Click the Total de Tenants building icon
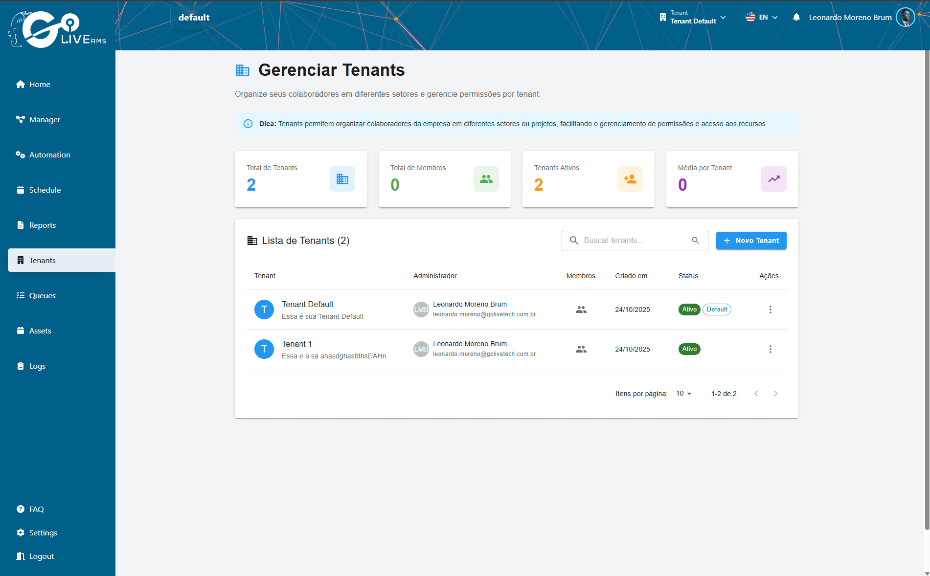Screen dimensions: 930x576 342,179
